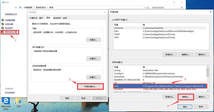Click system variables scrollbar thumb
The height and width of the screenshot is (112, 214).
[208, 72]
